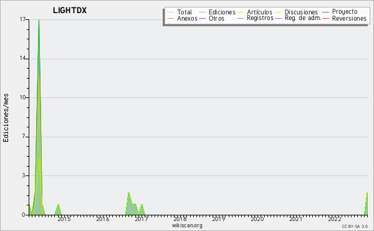Click the 2019 label on the X-axis
This screenshot has height=231, width=374.
tap(219, 219)
